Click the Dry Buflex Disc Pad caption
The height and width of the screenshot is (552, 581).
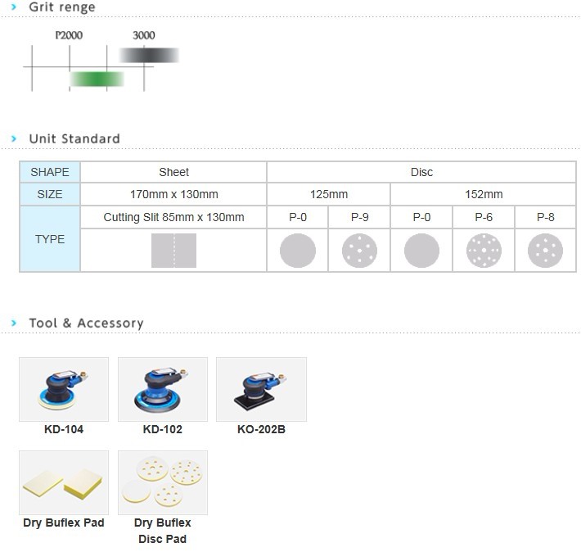coord(163,531)
